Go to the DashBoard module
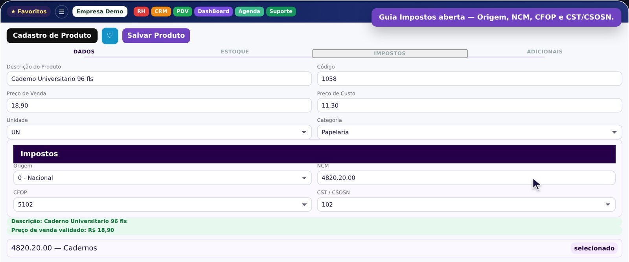This screenshot has width=629, height=262. click(x=213, y=11)
